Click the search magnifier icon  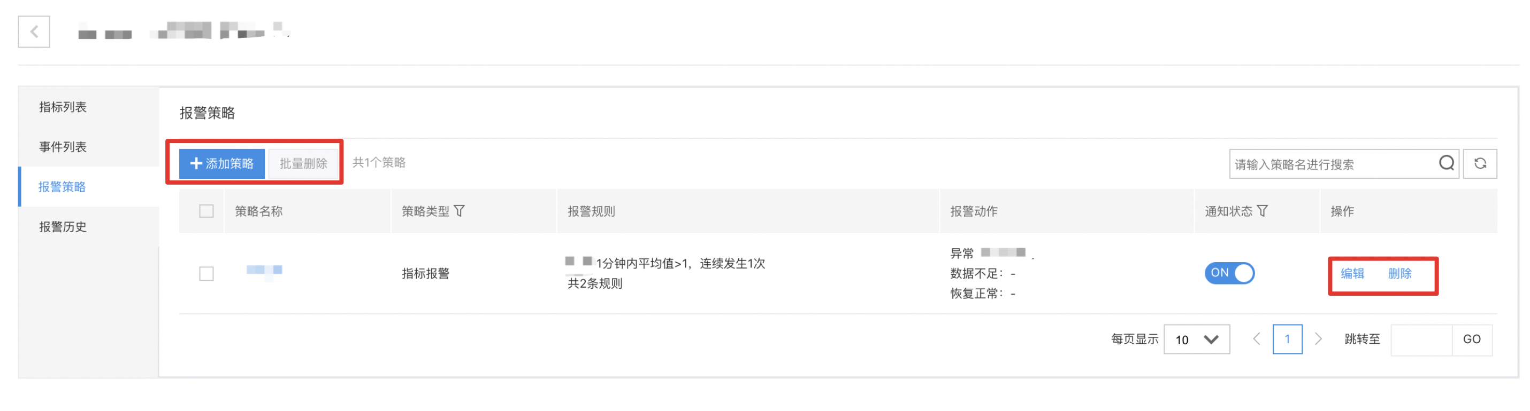click(1446, 163)
